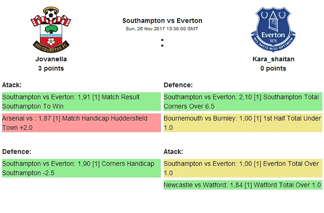Click the Everton club crest logo
Screen dimensions: 324x213
click(x=273, y=29)
